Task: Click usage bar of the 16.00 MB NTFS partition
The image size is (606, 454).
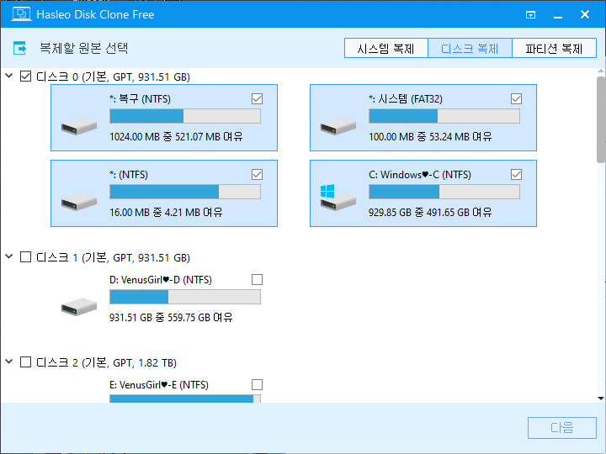Action: (x=185, y=192)
